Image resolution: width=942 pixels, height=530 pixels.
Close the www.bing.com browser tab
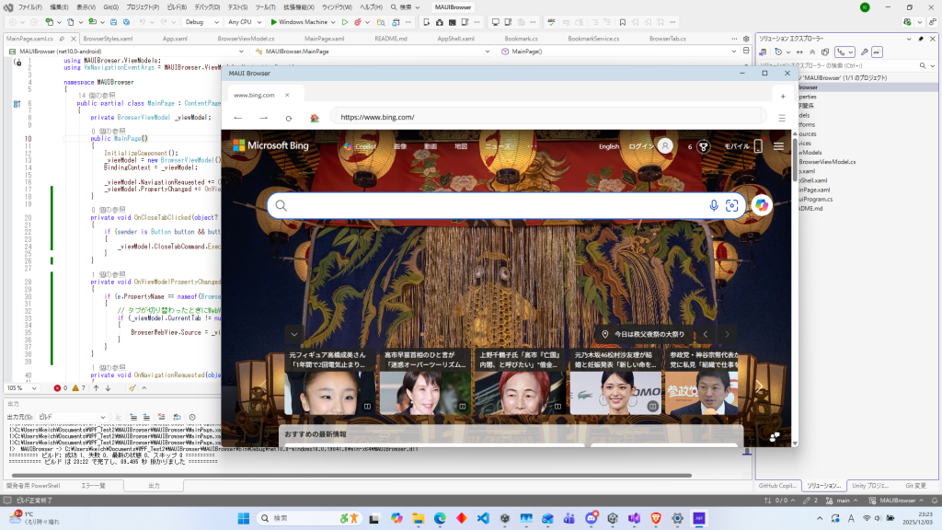click(x=287, y=95)
